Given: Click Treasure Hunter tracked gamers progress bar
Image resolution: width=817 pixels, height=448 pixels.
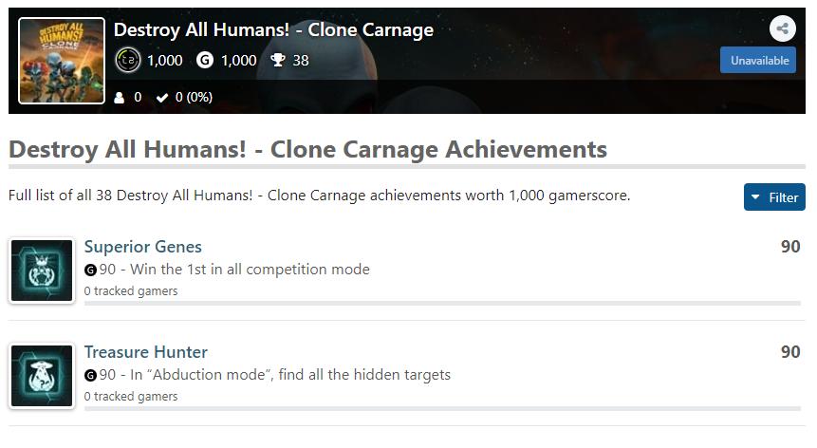Looking at the screenshot, I should 441,408.
